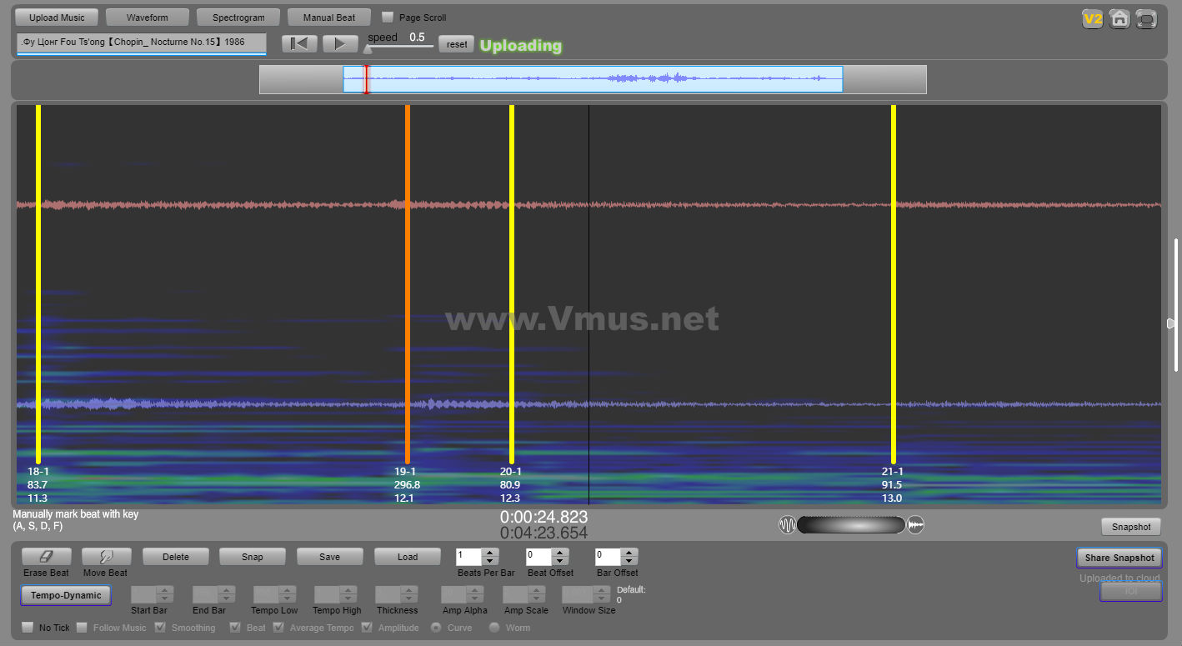Image resolution: width=1182 pixels, height=646 pixels.
Task: Open the Tempo-Dynamic panel
Action: tap(66, 595)
